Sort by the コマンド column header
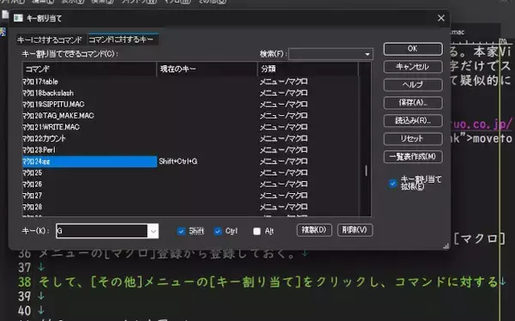 pyautogui.click(x=89, y=69)
